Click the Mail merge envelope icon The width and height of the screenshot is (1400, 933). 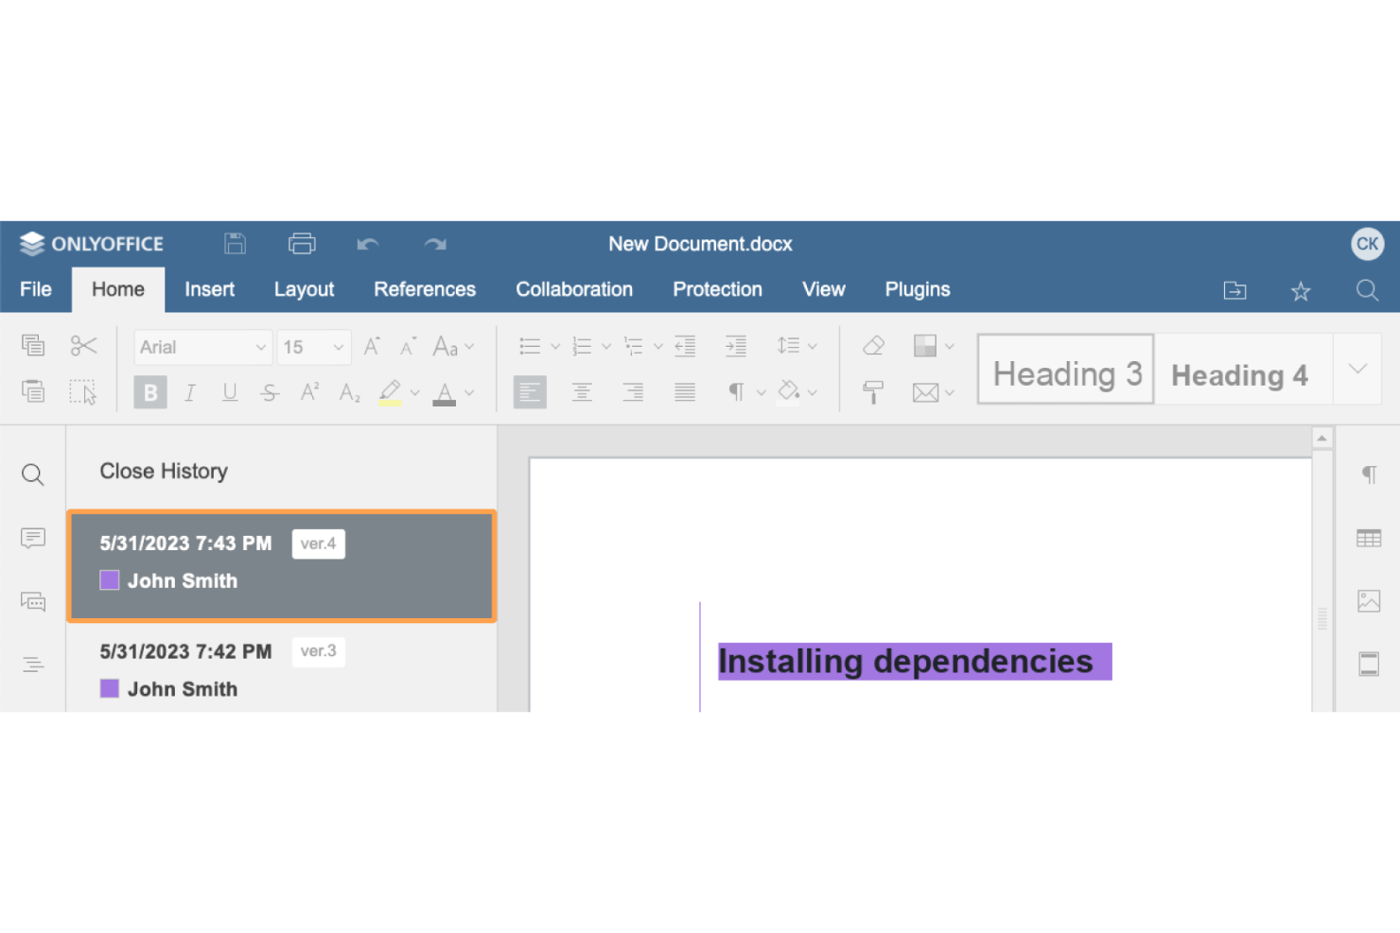pyautogui.click(x=926, y=392)
